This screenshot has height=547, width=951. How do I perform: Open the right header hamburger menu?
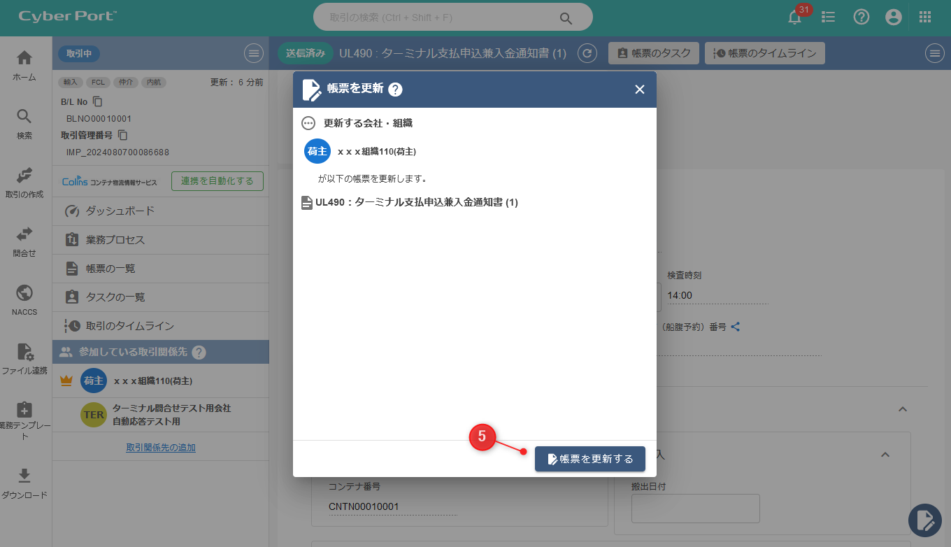click(x=934, y=53)
